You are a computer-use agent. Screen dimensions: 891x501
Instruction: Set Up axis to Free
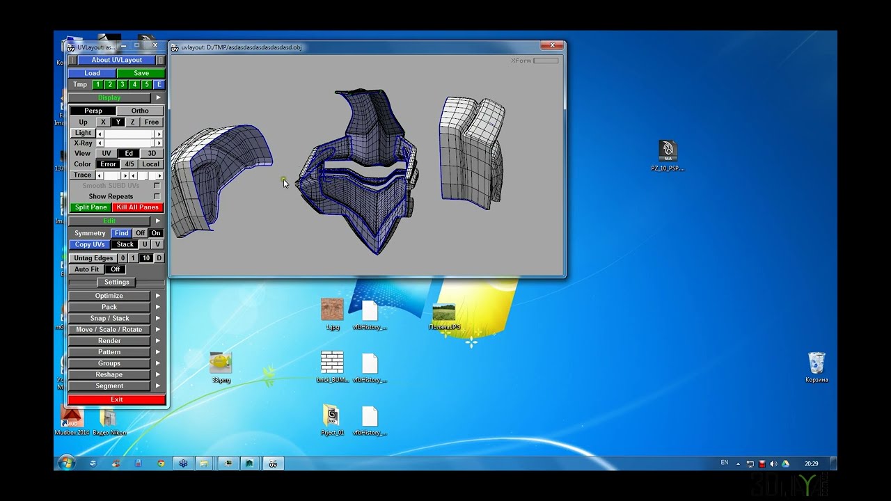152,122
